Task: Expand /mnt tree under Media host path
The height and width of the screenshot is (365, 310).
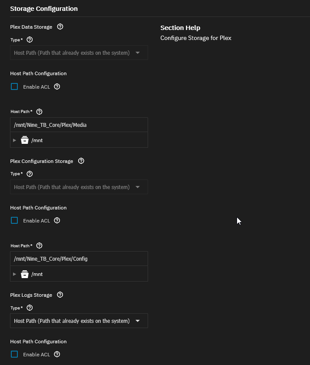Action: [14, 140]
